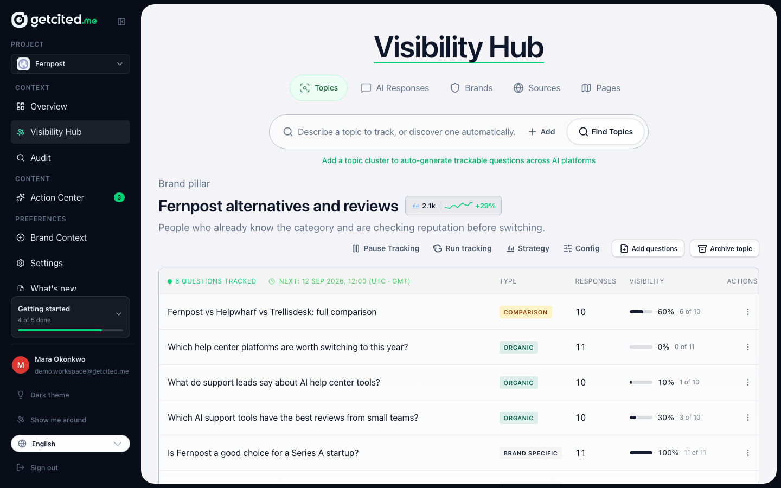Click Mara Okonkwo avatar
The height and width of the screenshot is (488, 781).
click(21, 365)
